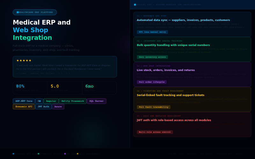The width and height of the screenshot is (255, 159).
Task: Click the 'Zero inventory errors' badge
Action: (x=152, y=57)
